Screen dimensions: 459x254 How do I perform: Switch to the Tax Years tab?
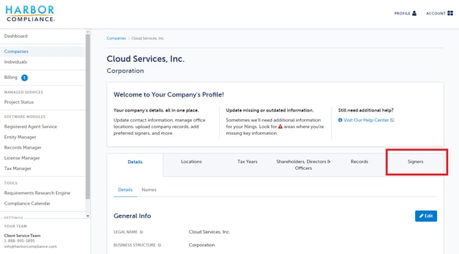[x=247, y=162]
